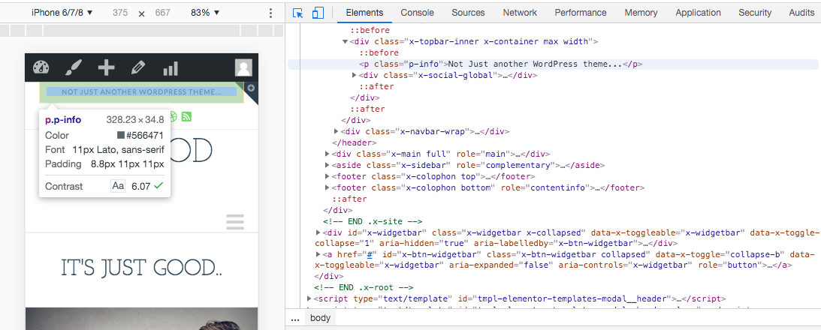
Task: Open the 83% zoom dropdown
Action: (205, 13)
